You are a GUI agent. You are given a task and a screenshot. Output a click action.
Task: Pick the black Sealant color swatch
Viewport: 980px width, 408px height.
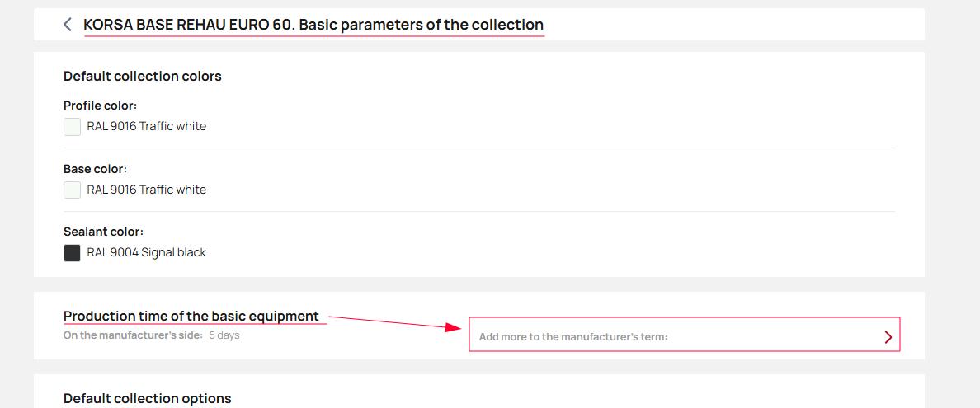(x=73, y=253)
